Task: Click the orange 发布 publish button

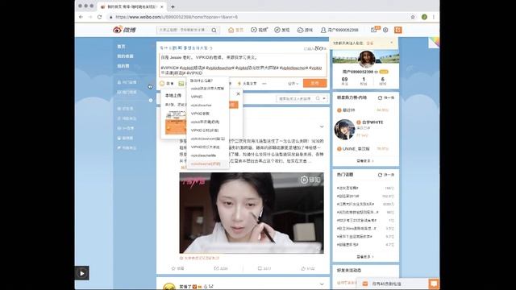Action: 315,83
